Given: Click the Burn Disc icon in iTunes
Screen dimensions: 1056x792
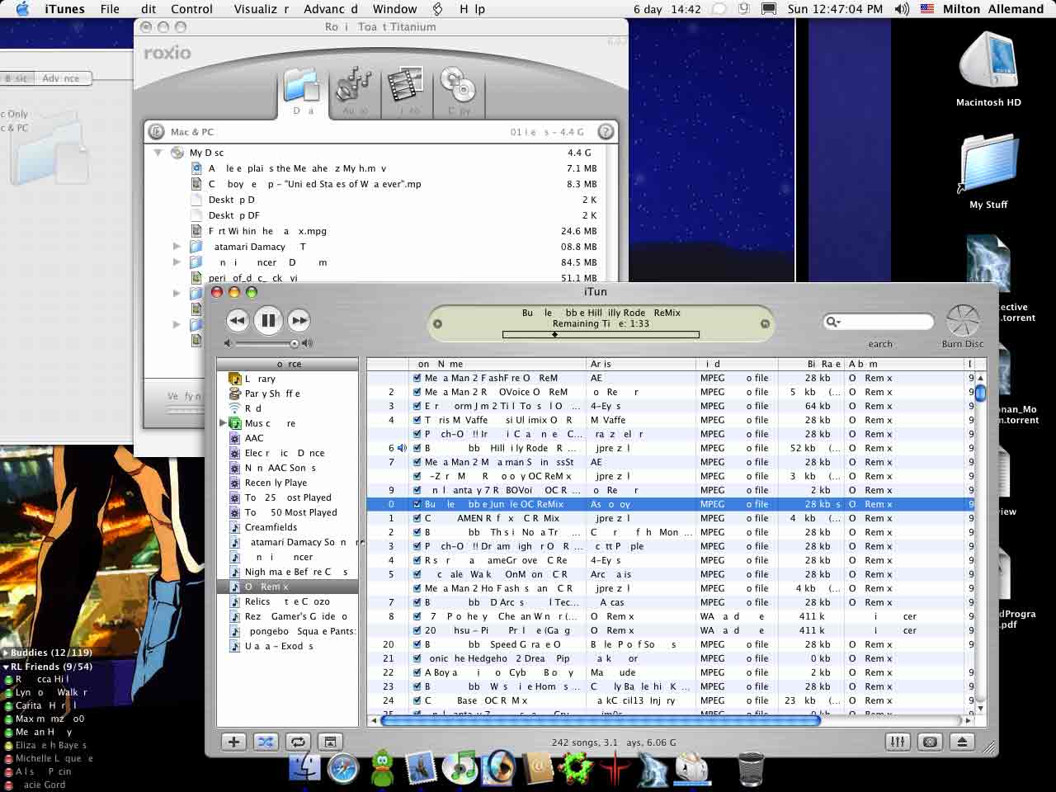Looking at the screenshot, I should click(962, 321).
